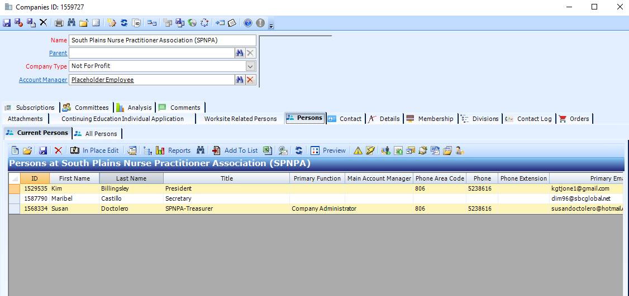Sort by the Title column header
The height and width of the screenshot is (296, 629).
[x=226, y=178]
